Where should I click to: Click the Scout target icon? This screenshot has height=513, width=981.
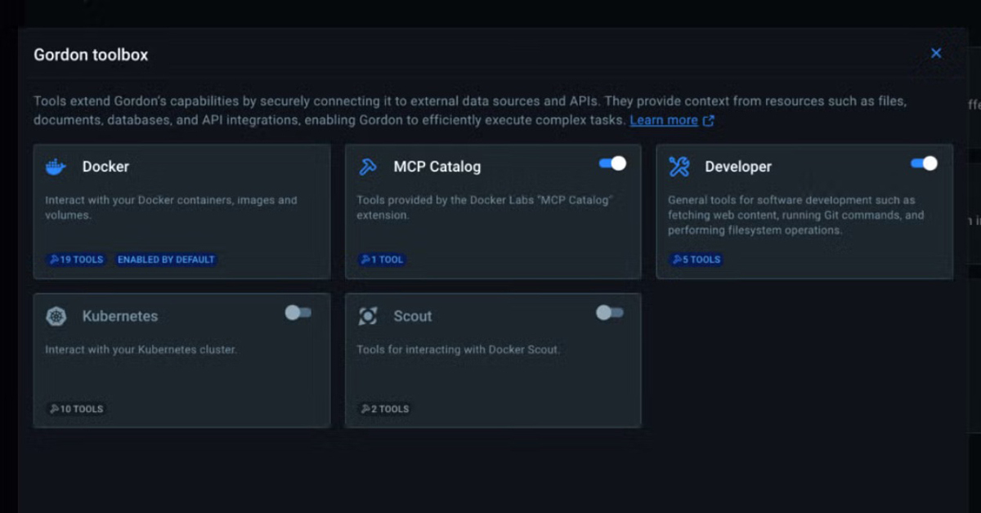point(368,316)
